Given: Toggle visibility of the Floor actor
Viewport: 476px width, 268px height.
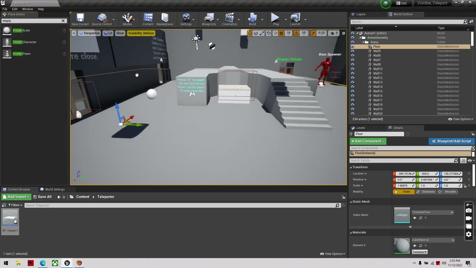Looking at the screenshot, I should pyautogui.click(x=353, y=47).
